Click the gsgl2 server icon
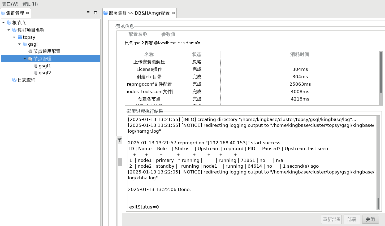The image size is (385, 226). coord(36,73)
